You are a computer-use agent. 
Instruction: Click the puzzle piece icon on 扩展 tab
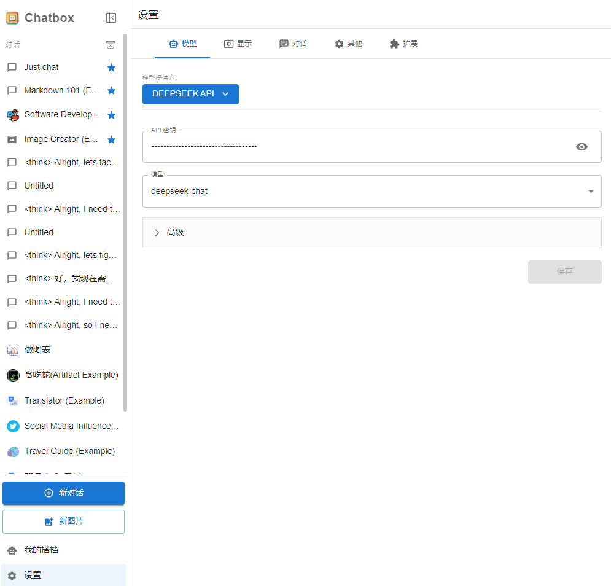pos(394,44)
